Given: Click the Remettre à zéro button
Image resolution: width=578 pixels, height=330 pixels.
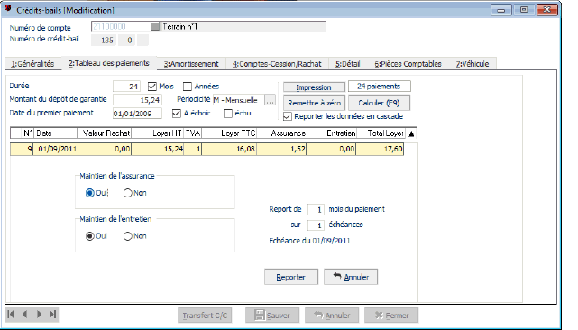Looking at the screenshot, I should (314, 103).
